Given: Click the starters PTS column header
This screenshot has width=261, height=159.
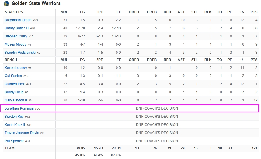Looking at the screenshot, I should pyautogui.click(x=254, y=12).
